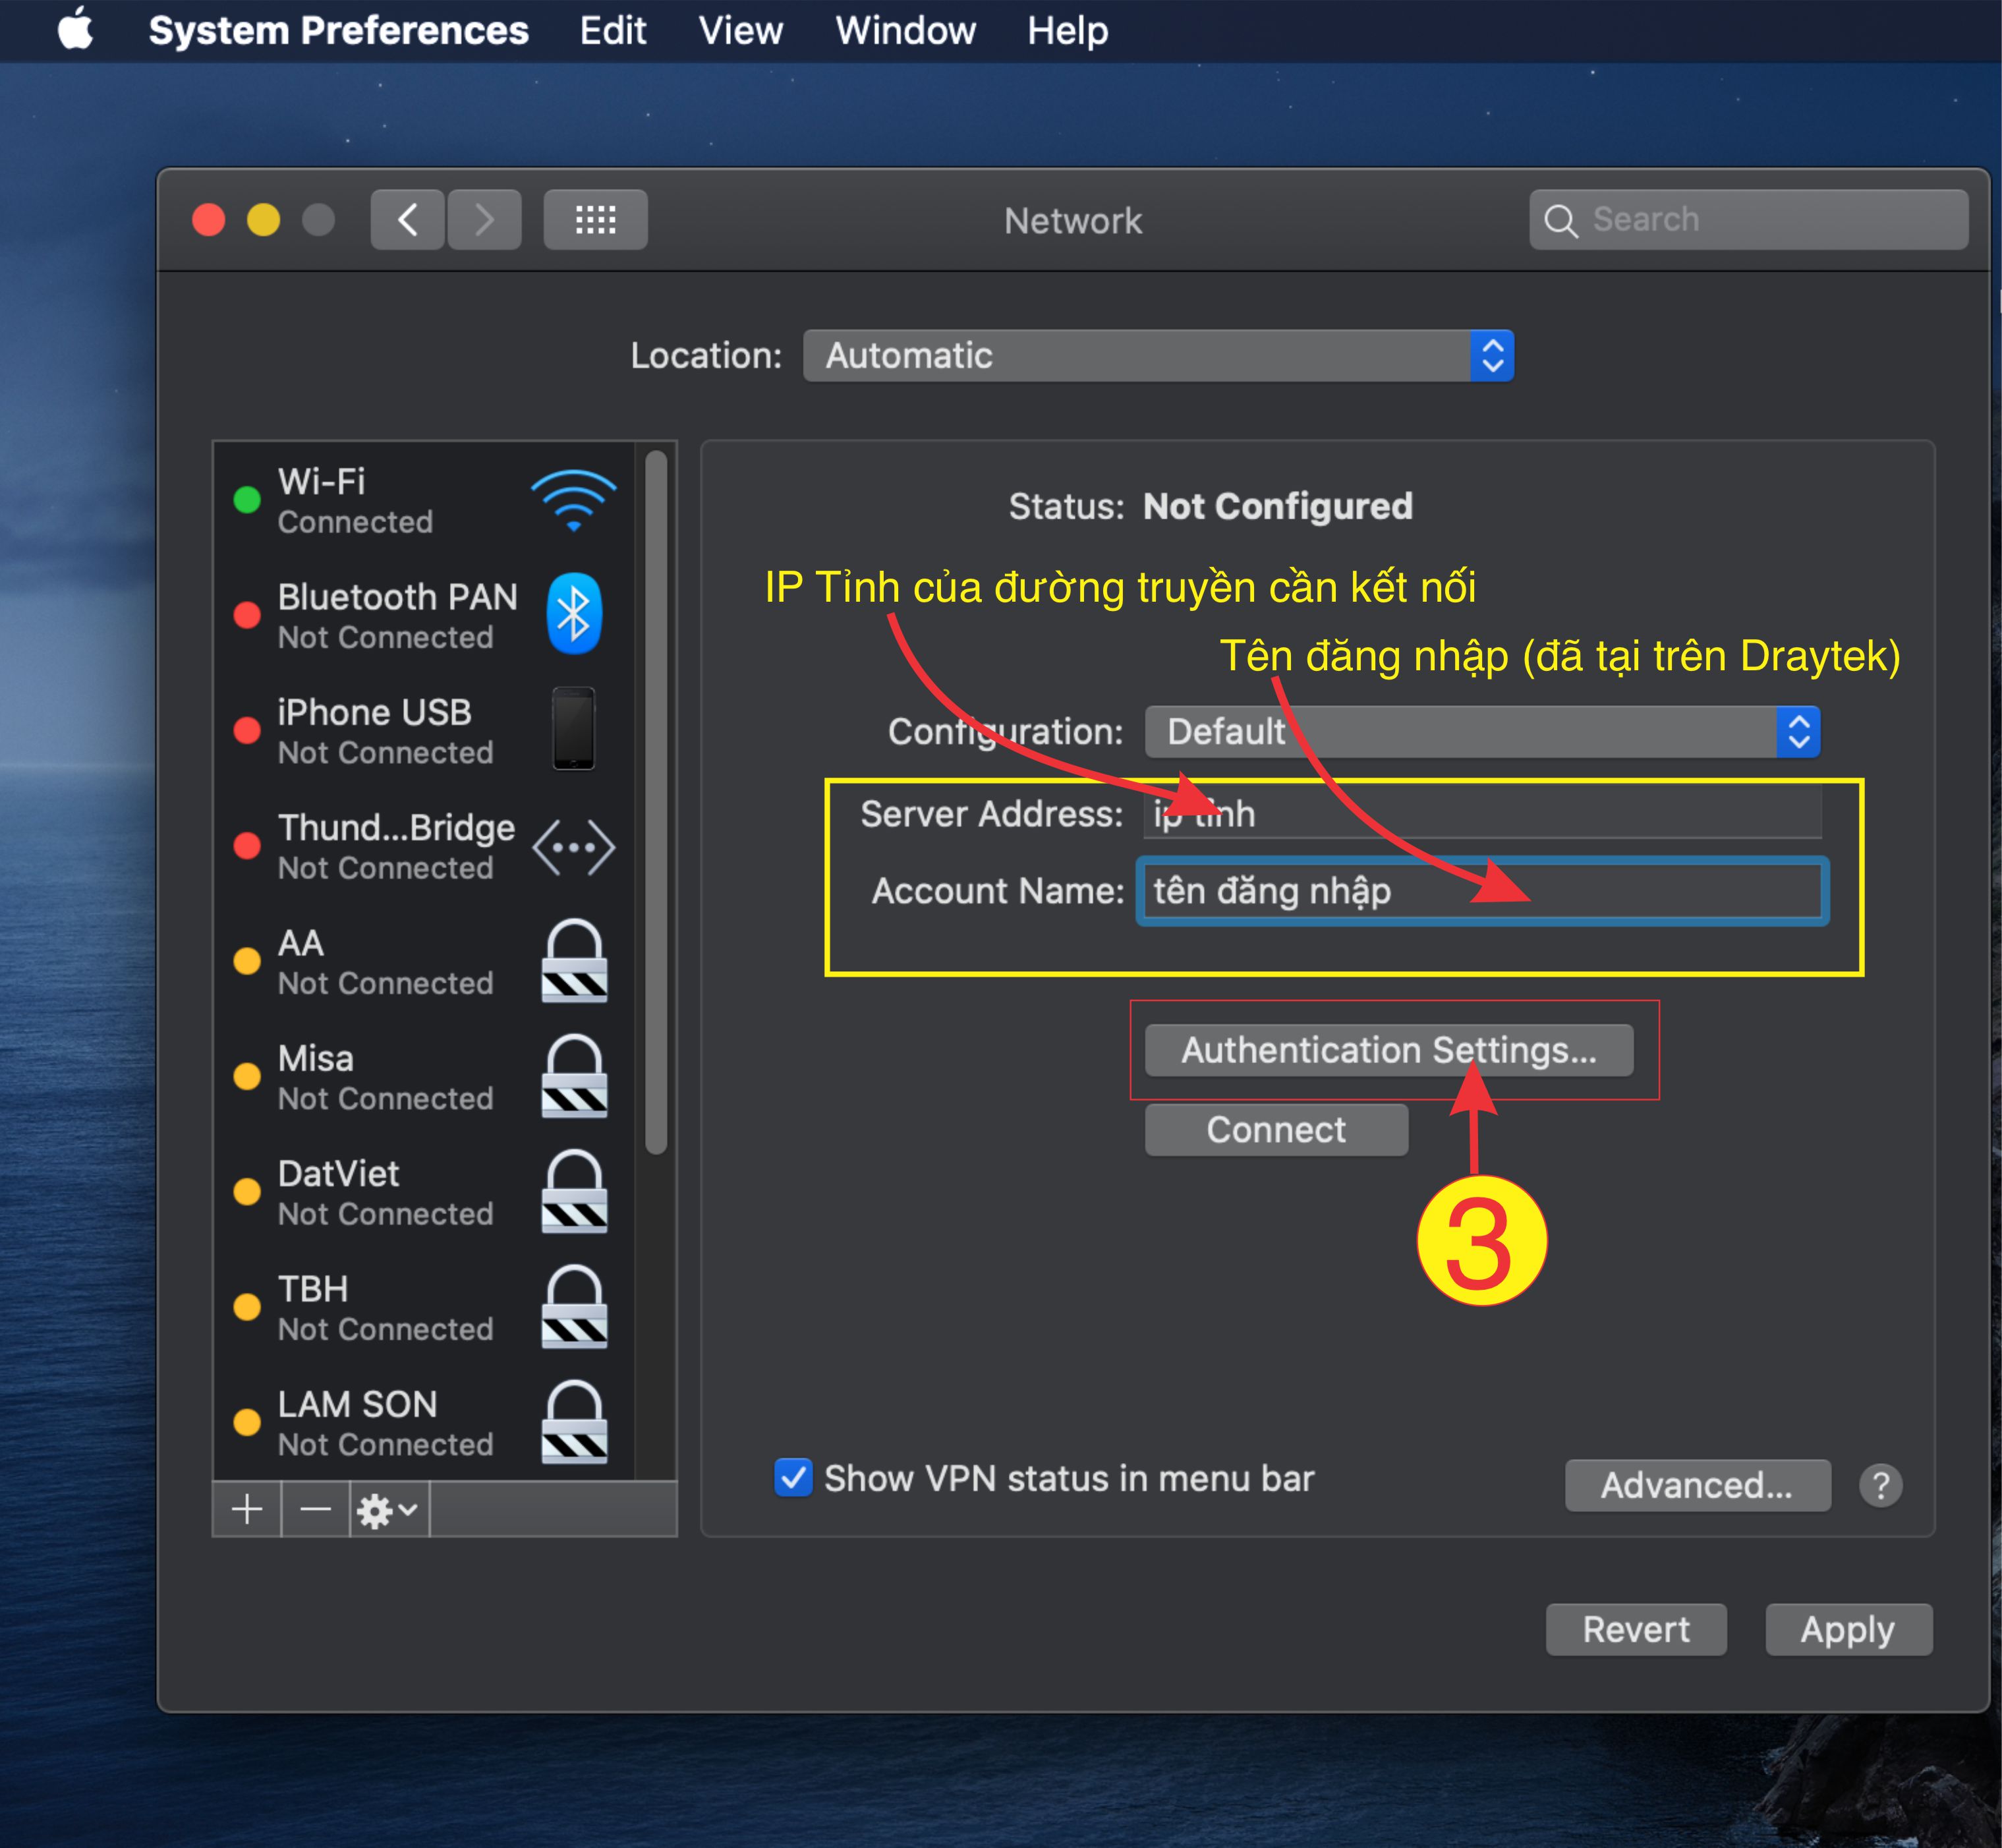Open the Configuration dropdown set to Default

click(1482, 732)
